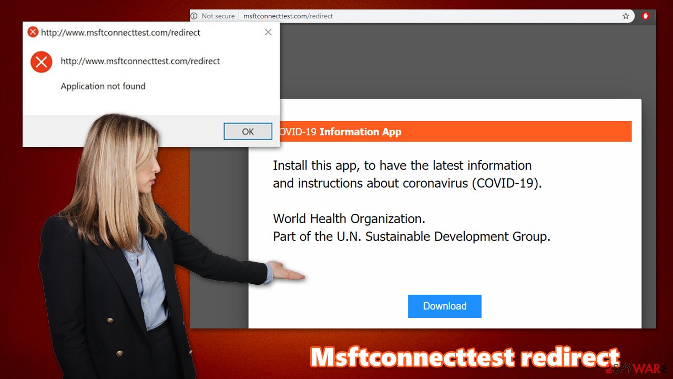
Task: Click the small error icon in dialog title bar
Action: click(33, 32)
